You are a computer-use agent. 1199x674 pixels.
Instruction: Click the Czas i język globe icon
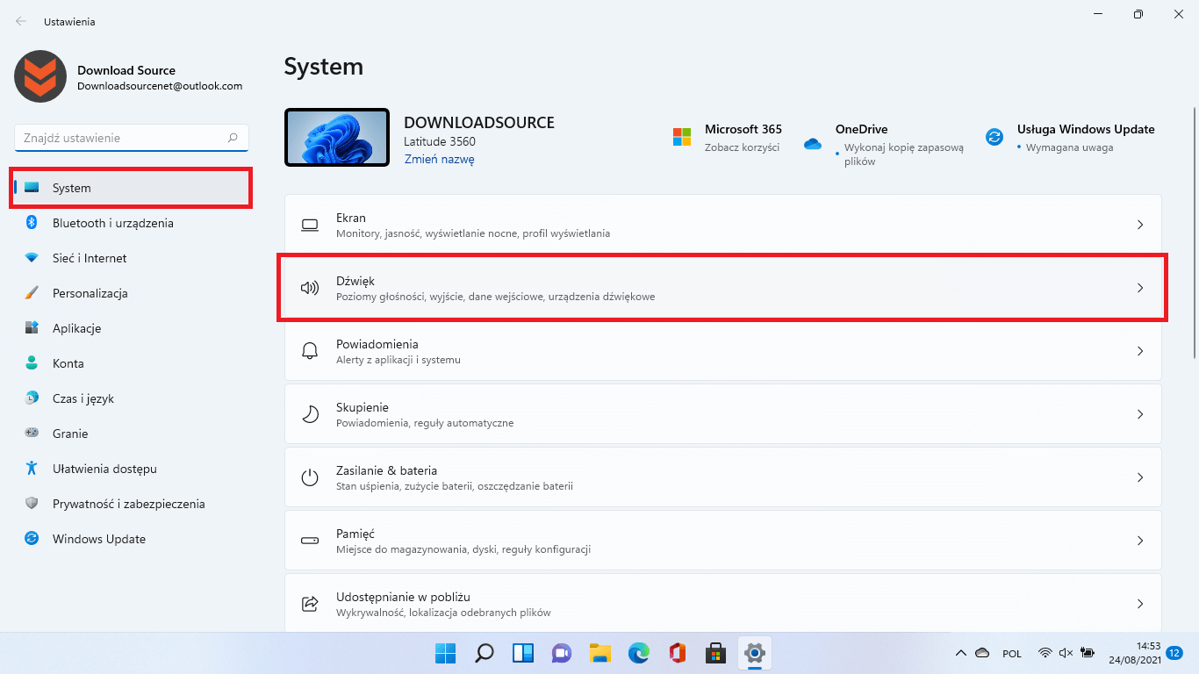pos(32,398)
